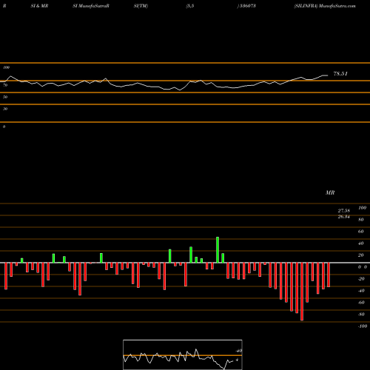370x370 pixels.
Task: Click the -80 label on MR axis
Action: pos(361,314)
